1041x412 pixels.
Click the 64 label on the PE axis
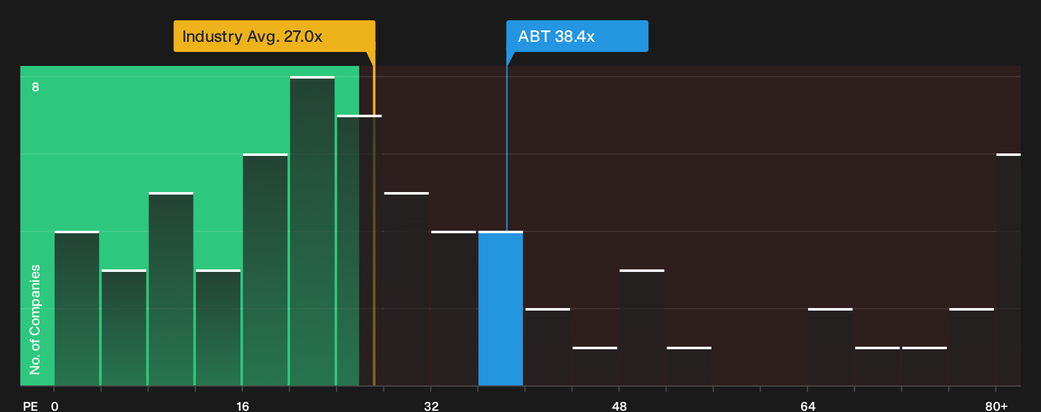[x=807, y=406]
